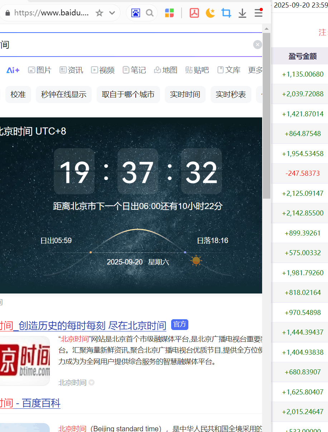Expand the address bar dropdown chevron
Viewport: 328px width, 432px height.
tap(112, 13)
